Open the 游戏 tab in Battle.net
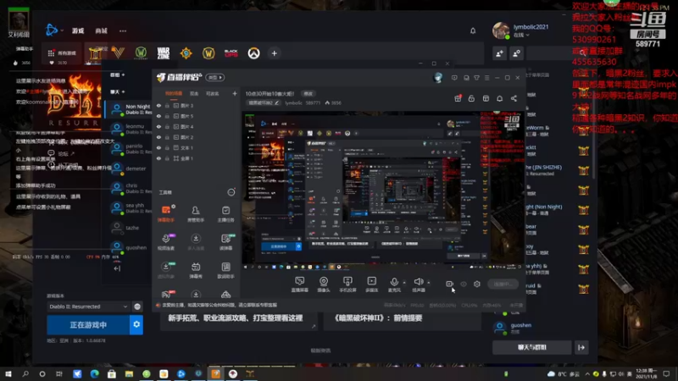This screenshot has height=381, width=678. coord(78,30)
